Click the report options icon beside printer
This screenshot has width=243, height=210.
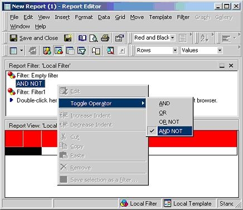click(x=119, y=38)
